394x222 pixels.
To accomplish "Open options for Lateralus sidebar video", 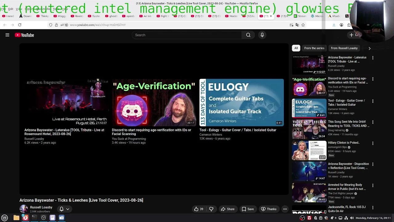I will (373, 58).
